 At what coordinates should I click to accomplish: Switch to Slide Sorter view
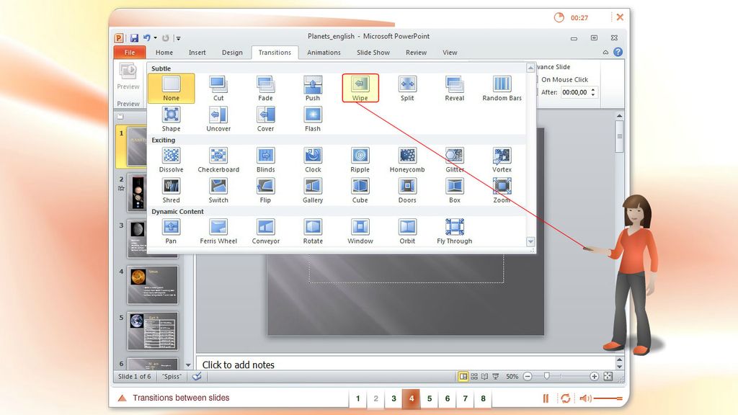point(474,376)
